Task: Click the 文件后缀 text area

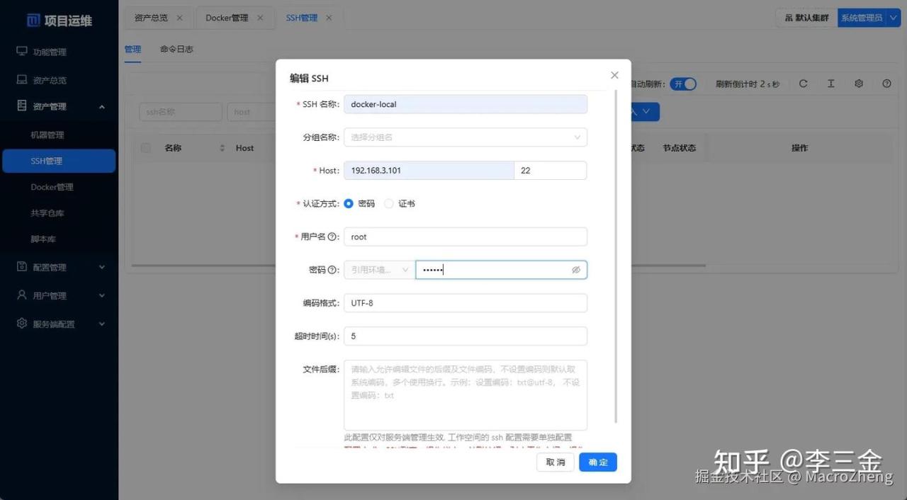Action: (466, 395)
